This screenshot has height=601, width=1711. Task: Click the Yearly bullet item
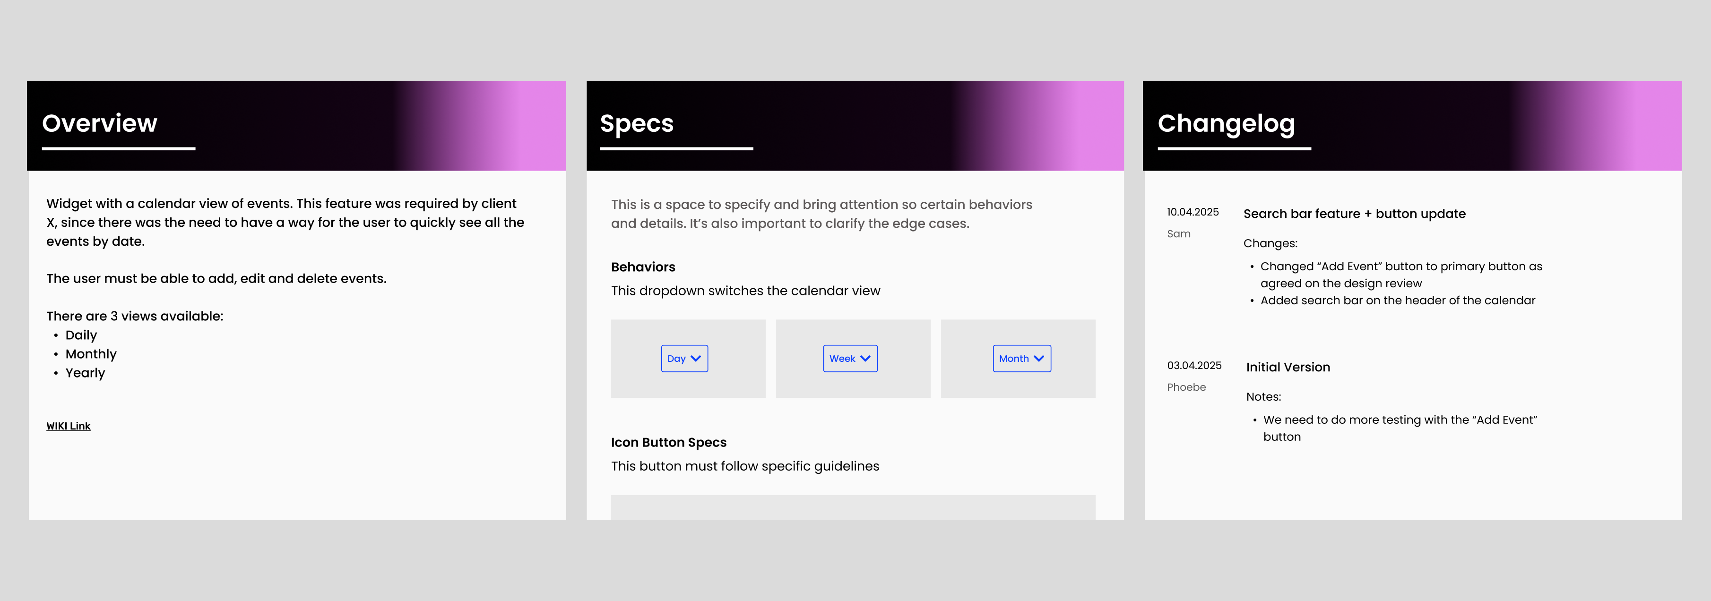[x=85, y=373]
